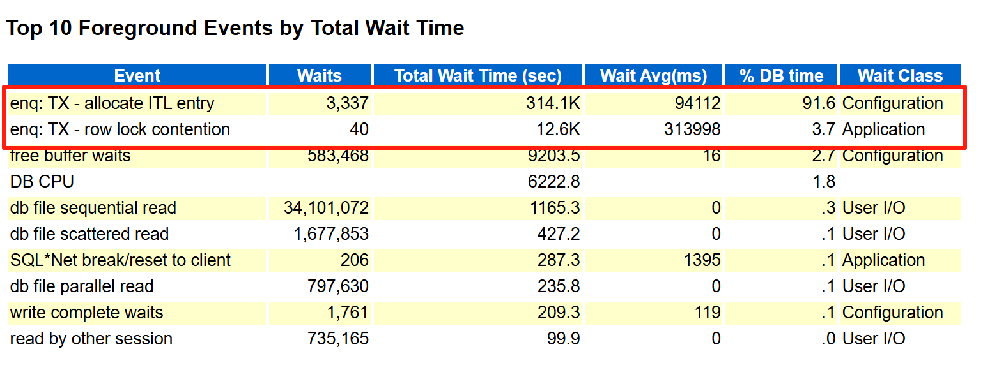Select the db file sequential read event
The height and width of the screenshot is (370, 1006).
[x=93, y=208]
